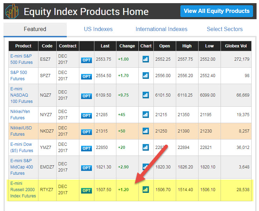Open E-mini S&P 500 Futures link
Screen dimensions: 259x211
pyautogui.click(x=21, y=59)
